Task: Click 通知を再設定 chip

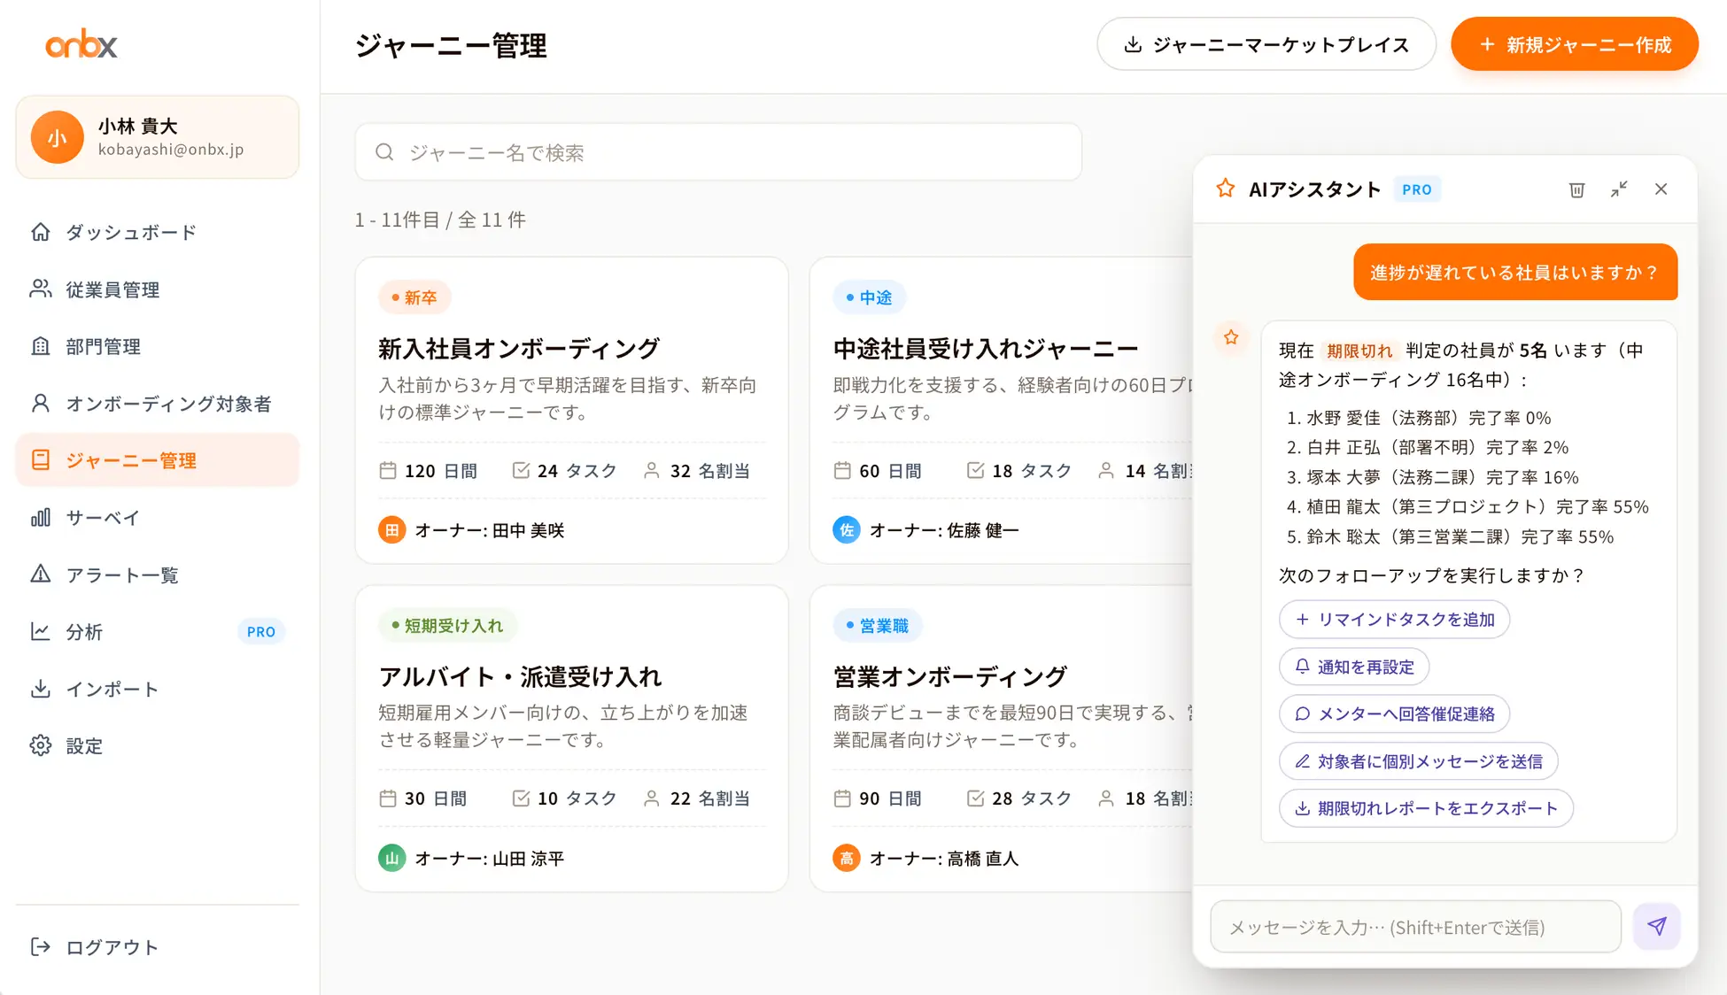Action: click(x=1354, y=667)
